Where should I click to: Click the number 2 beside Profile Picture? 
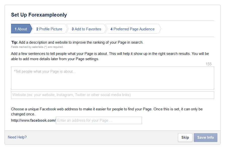click(37, 29)
